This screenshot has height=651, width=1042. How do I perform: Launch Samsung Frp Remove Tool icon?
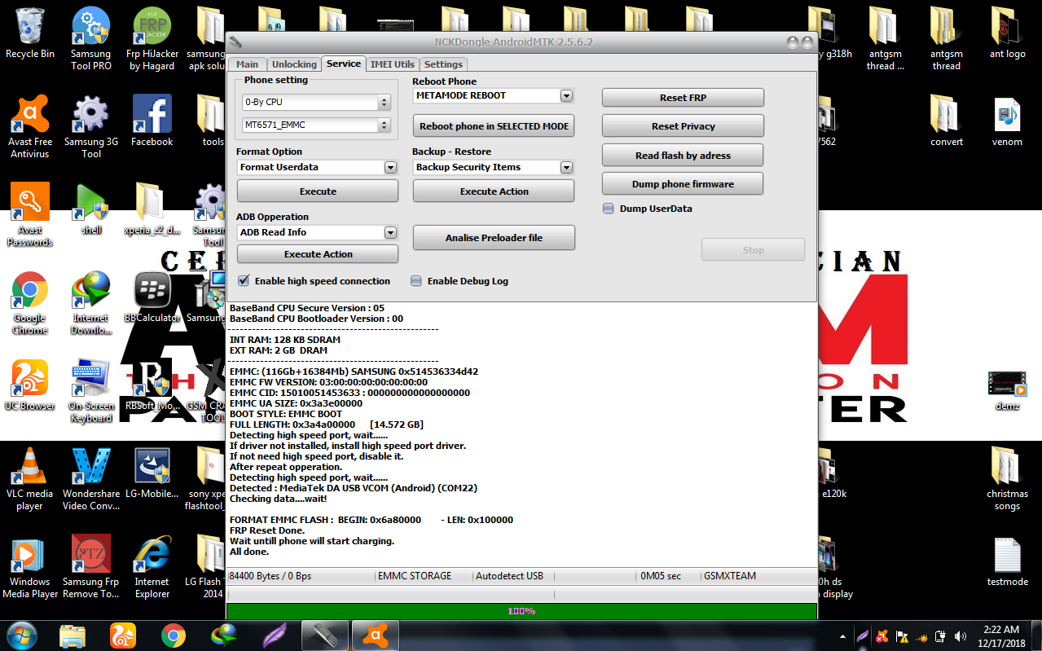click(x=90, y=567)
